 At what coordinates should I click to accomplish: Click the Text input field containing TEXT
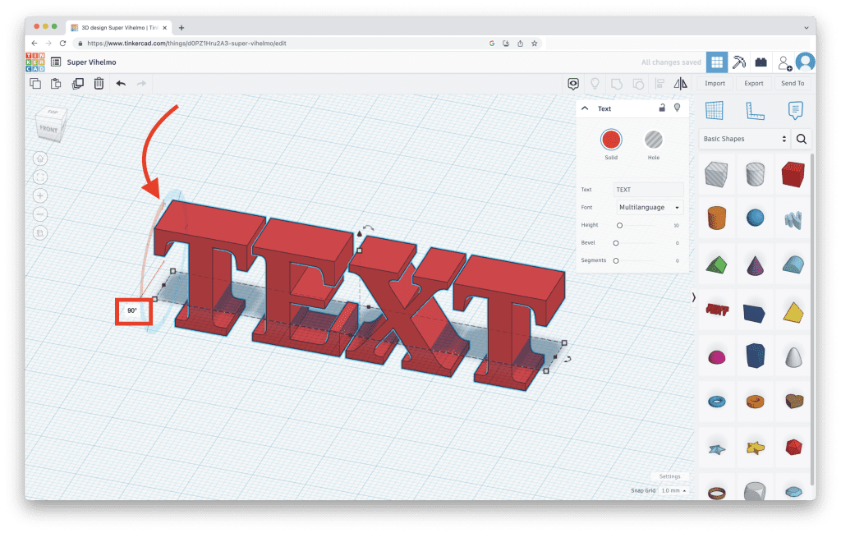[x=649, y=190]
